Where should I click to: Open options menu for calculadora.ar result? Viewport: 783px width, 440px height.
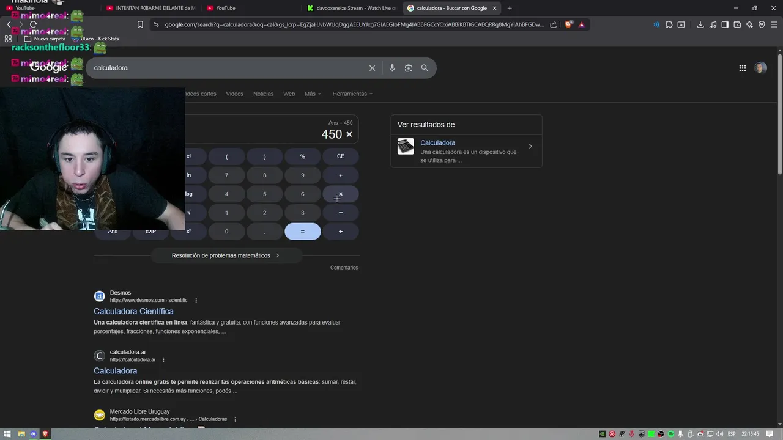(x=163, y=360)
